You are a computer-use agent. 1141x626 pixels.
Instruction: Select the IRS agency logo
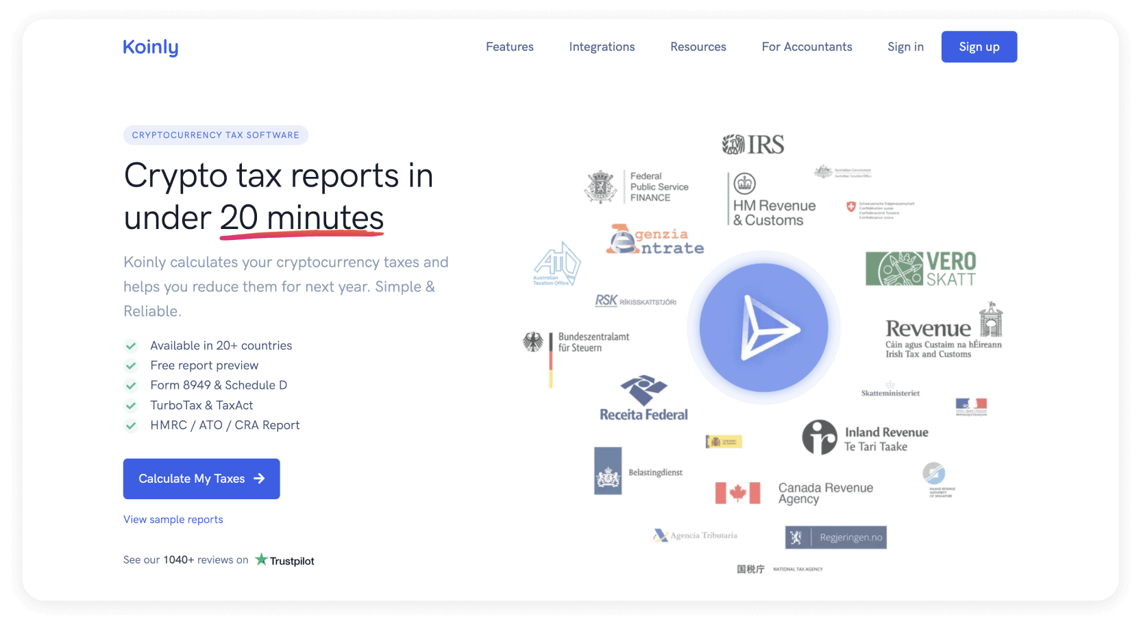tap(754, 143)
